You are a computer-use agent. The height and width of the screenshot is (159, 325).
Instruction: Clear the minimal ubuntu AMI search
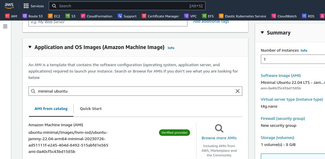(238, 91)
